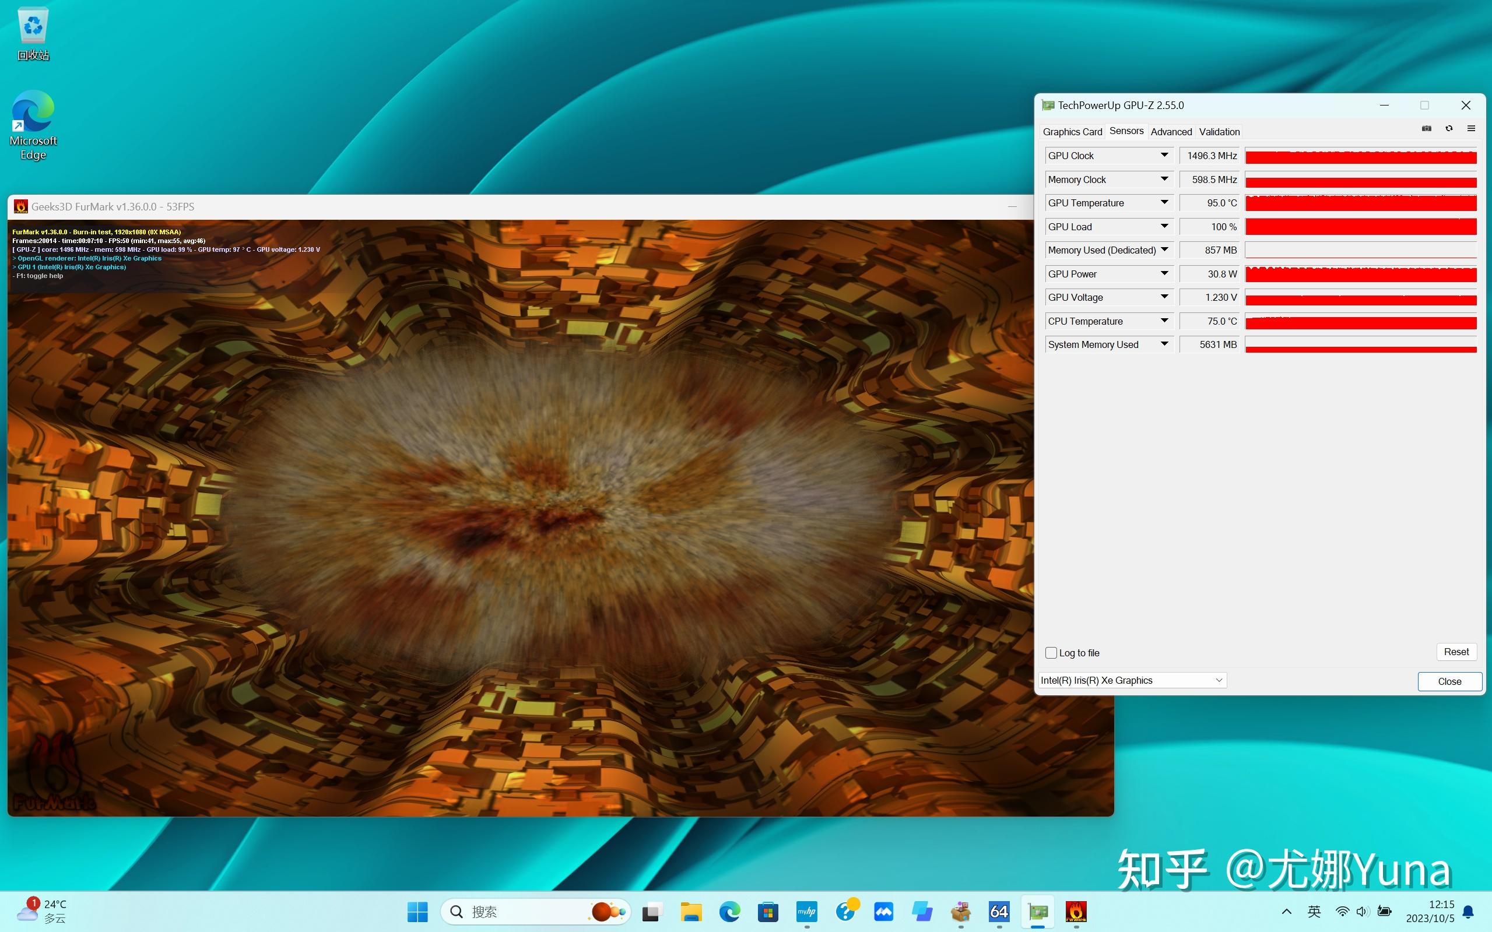The width and height of the screenshot is (1492, 932).
Task: Open the Get Help question-mark taskbar icon
Action: coord(846,910)
